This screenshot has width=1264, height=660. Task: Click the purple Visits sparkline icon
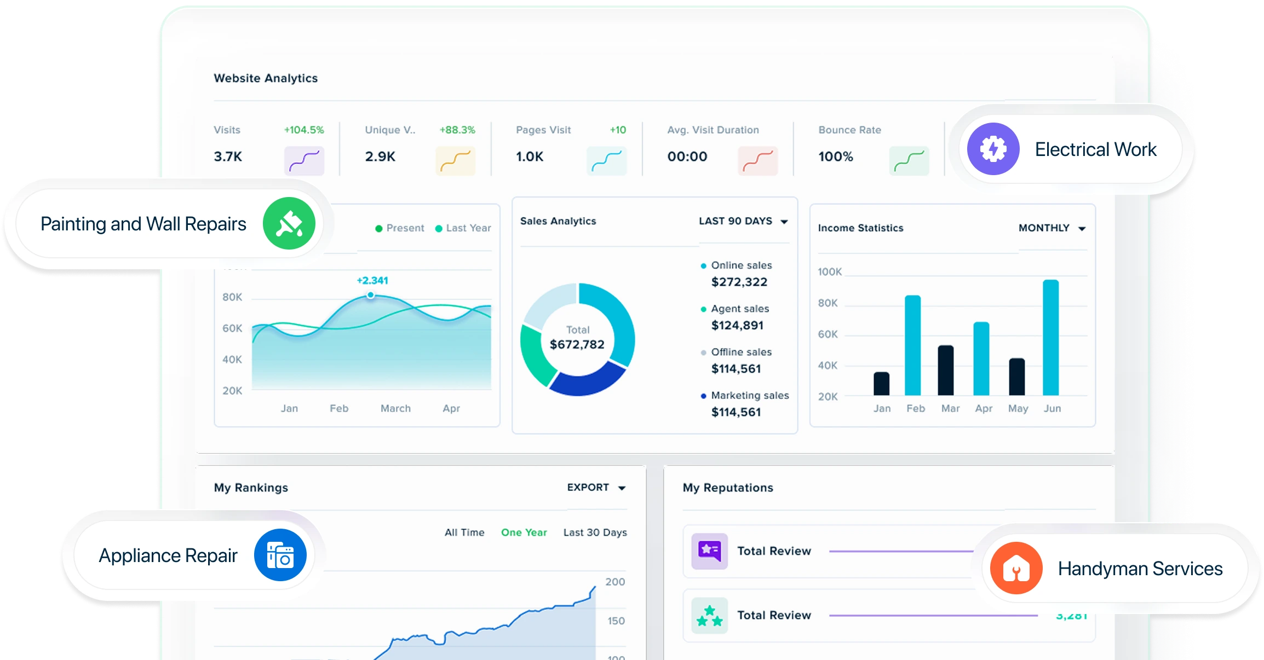click(304, 160)
